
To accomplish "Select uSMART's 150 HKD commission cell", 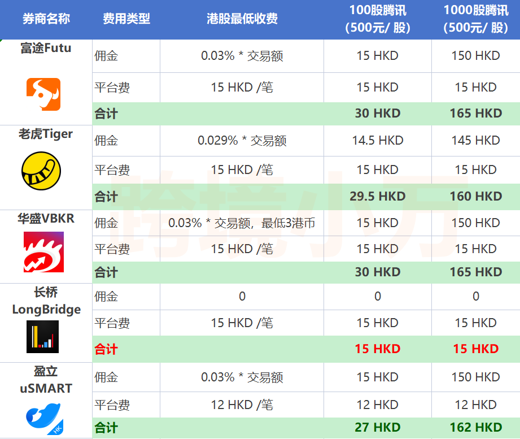I will pos(476,377).
